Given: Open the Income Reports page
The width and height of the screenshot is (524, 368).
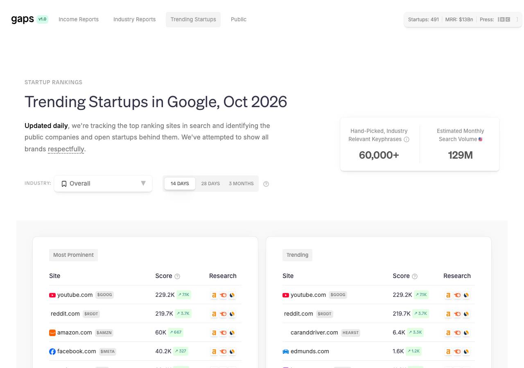Looking at the screenshot, I should pos(79,19).
